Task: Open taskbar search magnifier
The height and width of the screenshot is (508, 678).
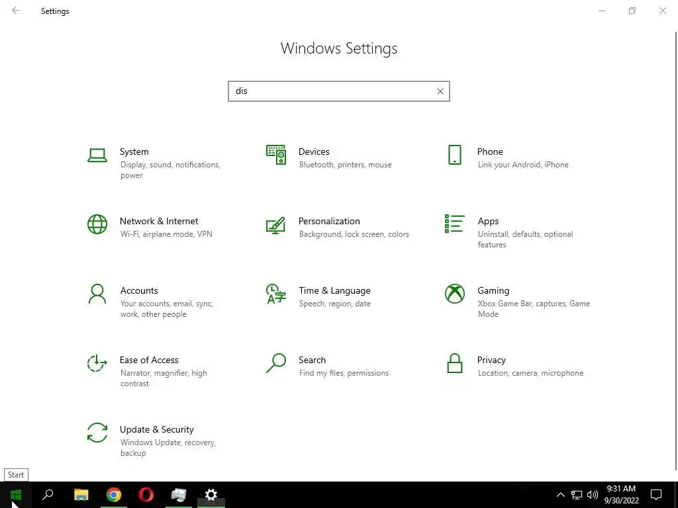Action: tap(48, 495)
